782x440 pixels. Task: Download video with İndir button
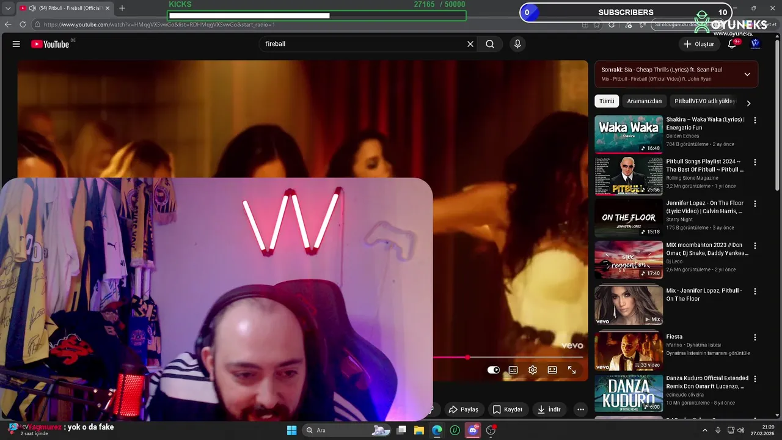pos(549,409)
